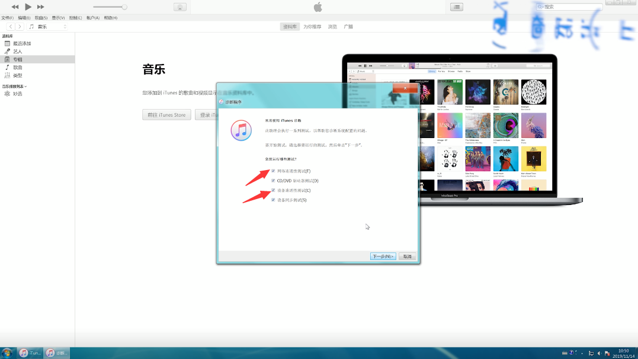Toggle the Up Next list view button
This screenshot has height=359, width=638.
pyautogui.click(x=457, y=7)
